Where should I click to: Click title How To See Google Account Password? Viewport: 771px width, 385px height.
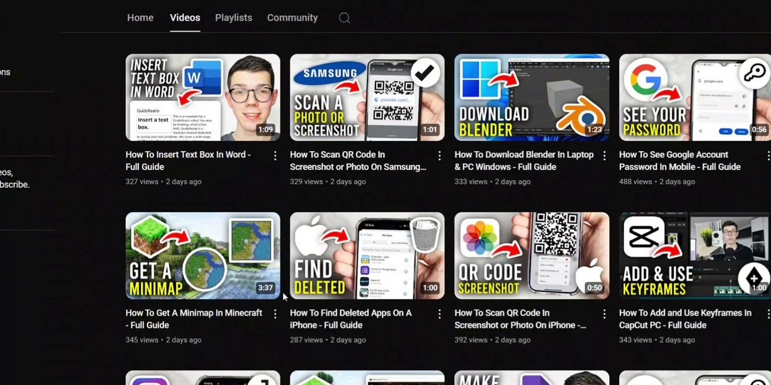point(680,160)
